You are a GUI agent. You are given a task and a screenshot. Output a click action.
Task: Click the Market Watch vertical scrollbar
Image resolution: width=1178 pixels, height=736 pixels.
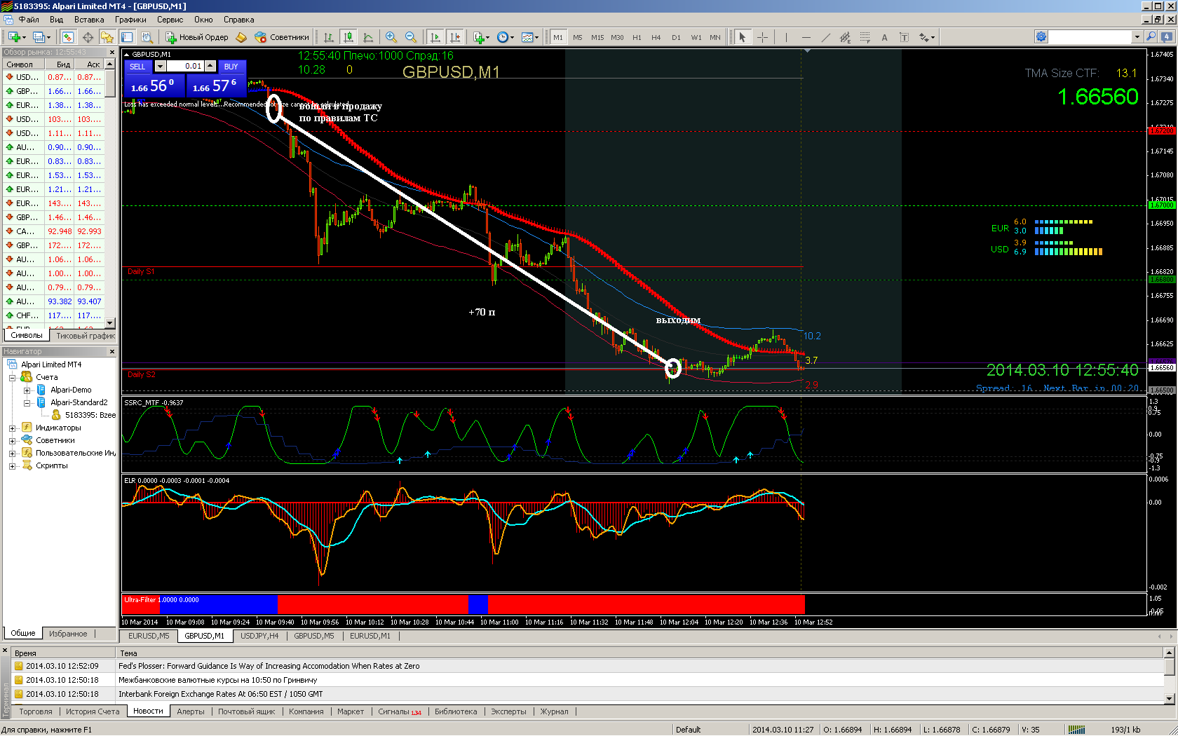tap(110, 193)
